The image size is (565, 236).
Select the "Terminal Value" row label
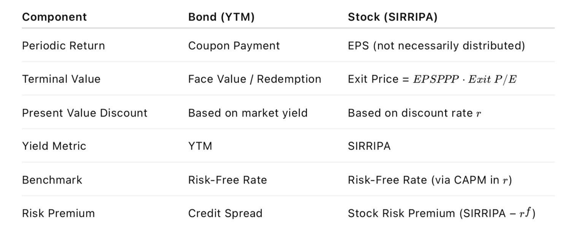pyautogui.click(x=61, y=79)
